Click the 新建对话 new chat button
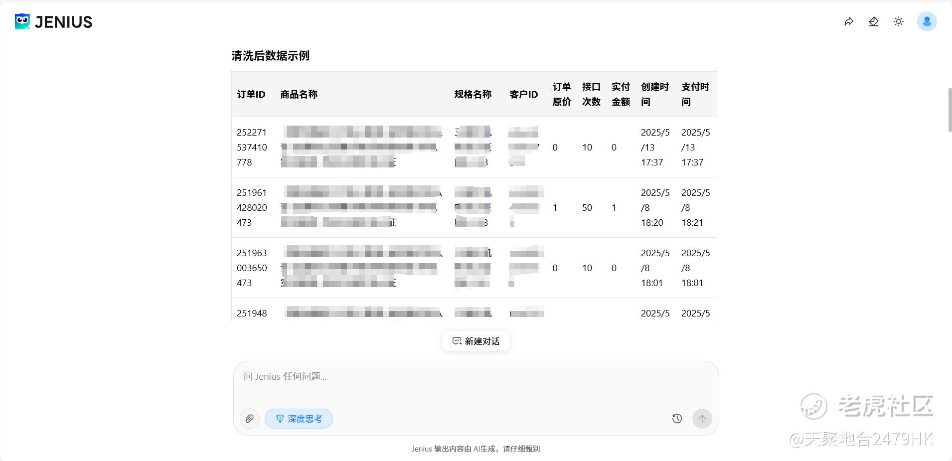The width and height of the screenshot is (952, 461). 476,341
